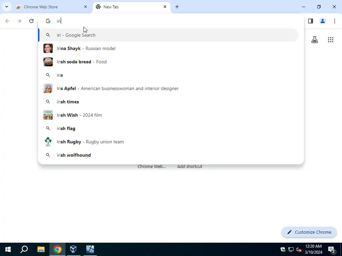This screenshot has width=342, height=256.
Task: Select 'iri - Google Search' suggestion
Action: (169, 35)
